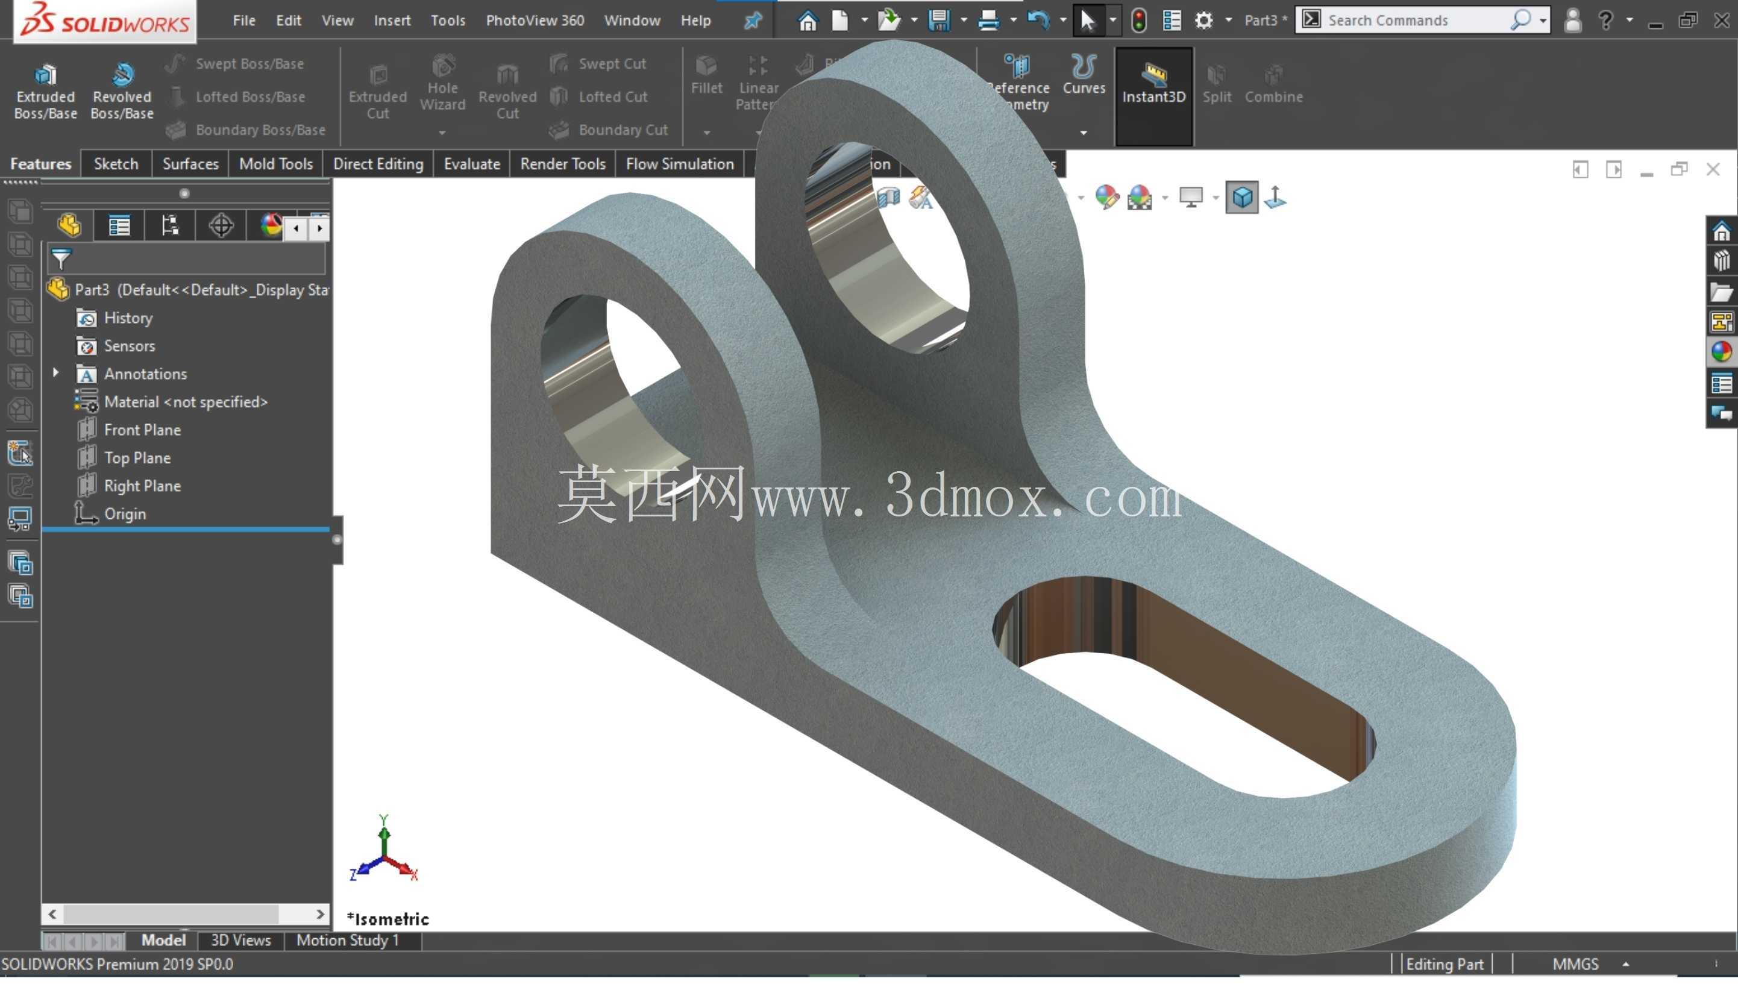This screenshot has width=1738, height=990.
Task: Select the Fillet tool
Action: pyautogui.click(x=706, y=75)
